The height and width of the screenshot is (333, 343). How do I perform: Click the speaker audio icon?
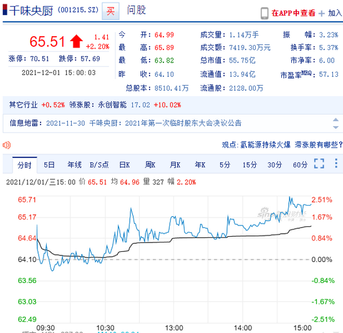7,145
